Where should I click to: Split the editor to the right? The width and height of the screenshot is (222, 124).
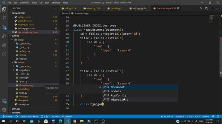tap(212, 8)
